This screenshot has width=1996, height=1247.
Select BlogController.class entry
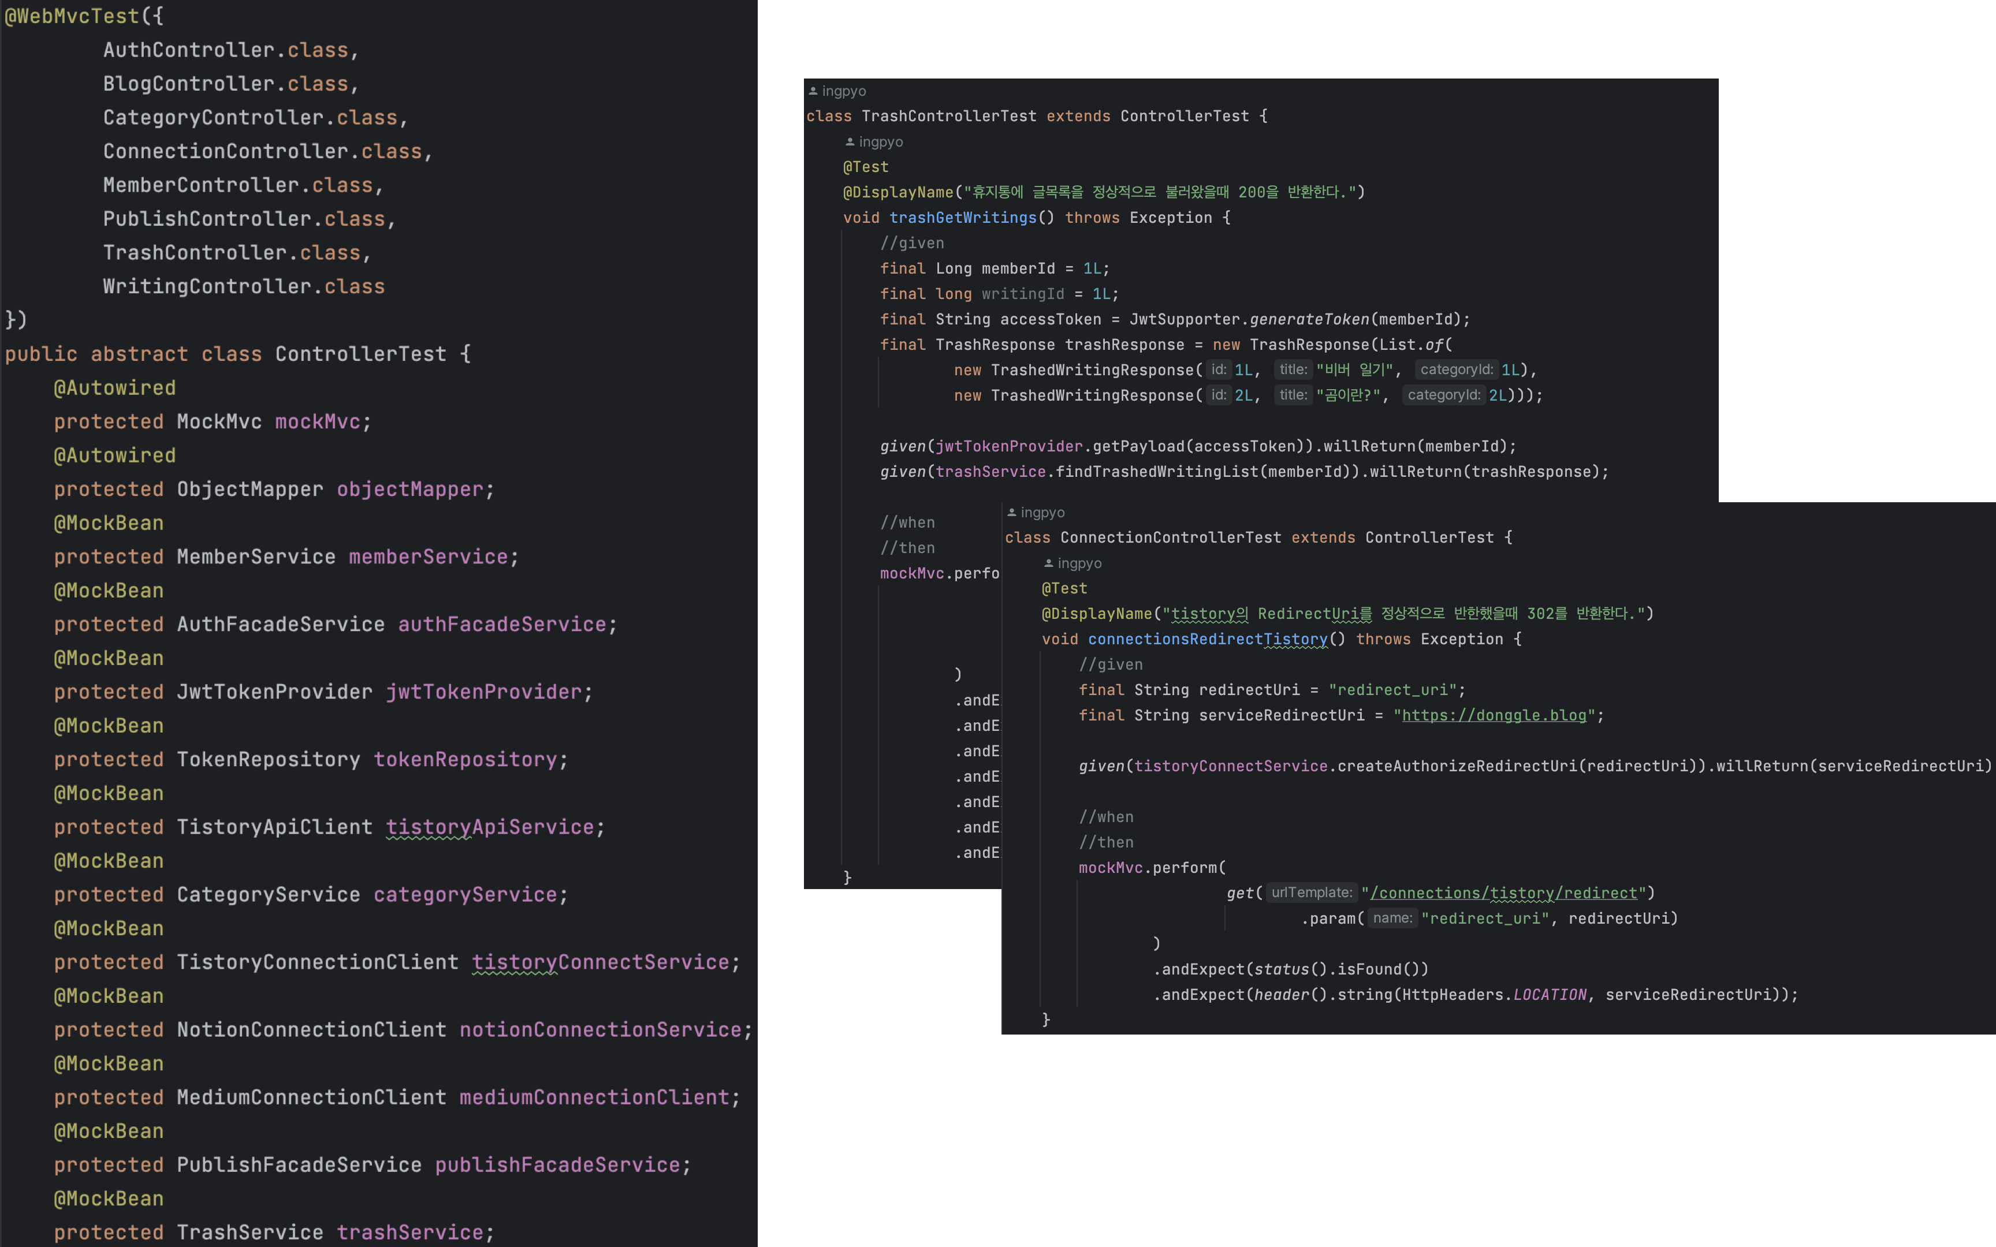pyautogui.click(x=226, y=84)
